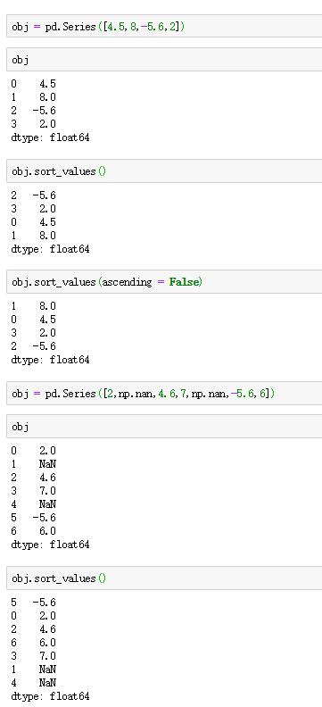Select the first 'obj' code cell

[x=164, y=60]
